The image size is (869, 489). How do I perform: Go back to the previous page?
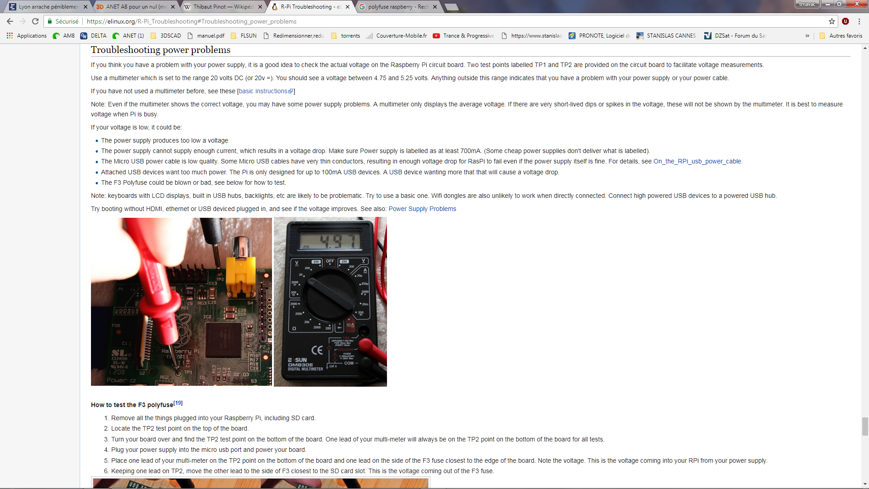[10, 21]
